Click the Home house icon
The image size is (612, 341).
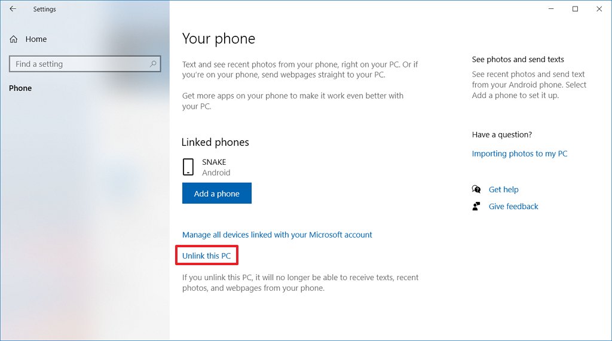tap(14, 39)
